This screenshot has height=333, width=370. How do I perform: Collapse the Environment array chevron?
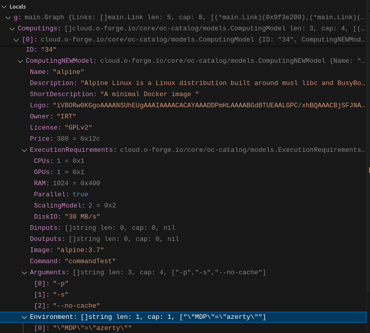pyautogui.click(x=24, y=317)
